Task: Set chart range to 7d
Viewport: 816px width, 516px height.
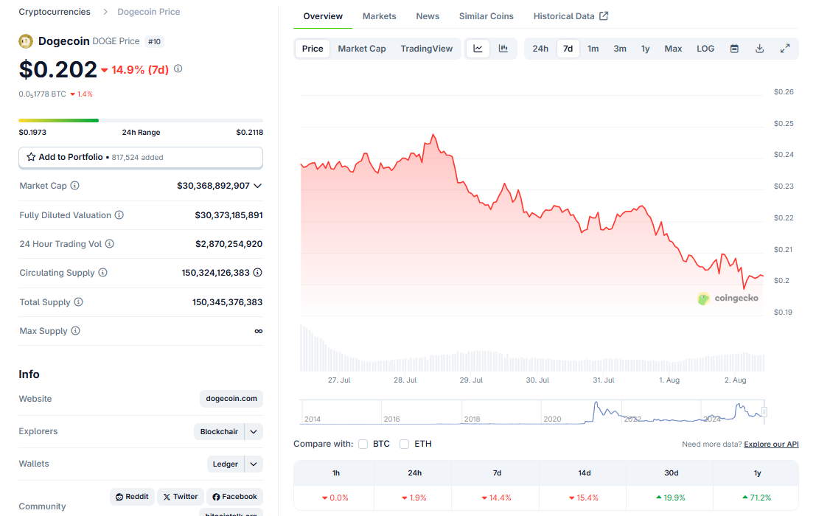Action: [568, 49]
